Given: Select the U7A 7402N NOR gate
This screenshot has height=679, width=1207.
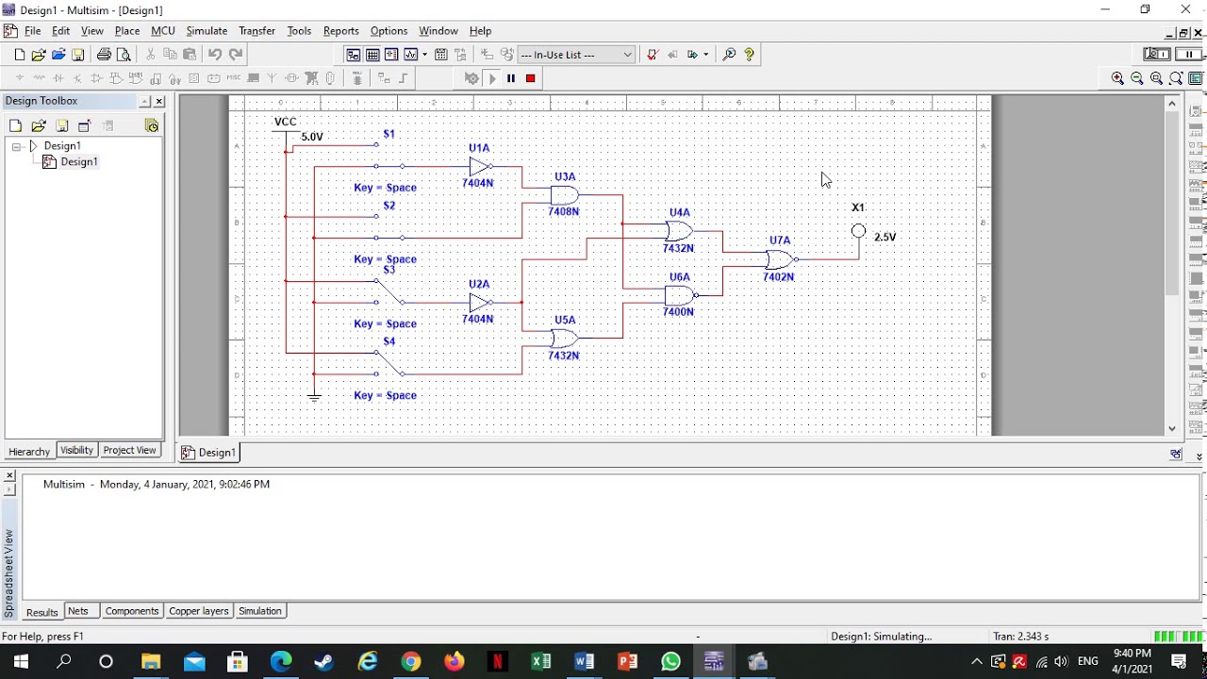Looking at the screenshot, I should [x=780, y=259].
